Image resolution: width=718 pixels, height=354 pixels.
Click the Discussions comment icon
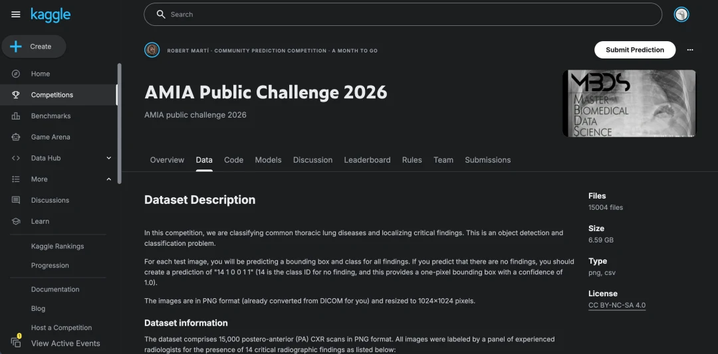15,200
